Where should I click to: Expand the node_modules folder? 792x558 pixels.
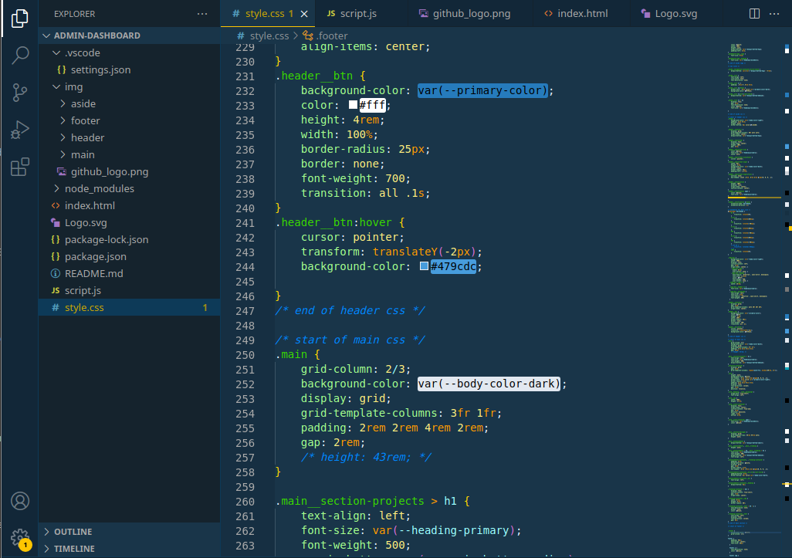pos(56,188)
